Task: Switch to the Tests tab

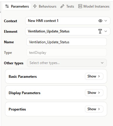Action: point(67,6)
